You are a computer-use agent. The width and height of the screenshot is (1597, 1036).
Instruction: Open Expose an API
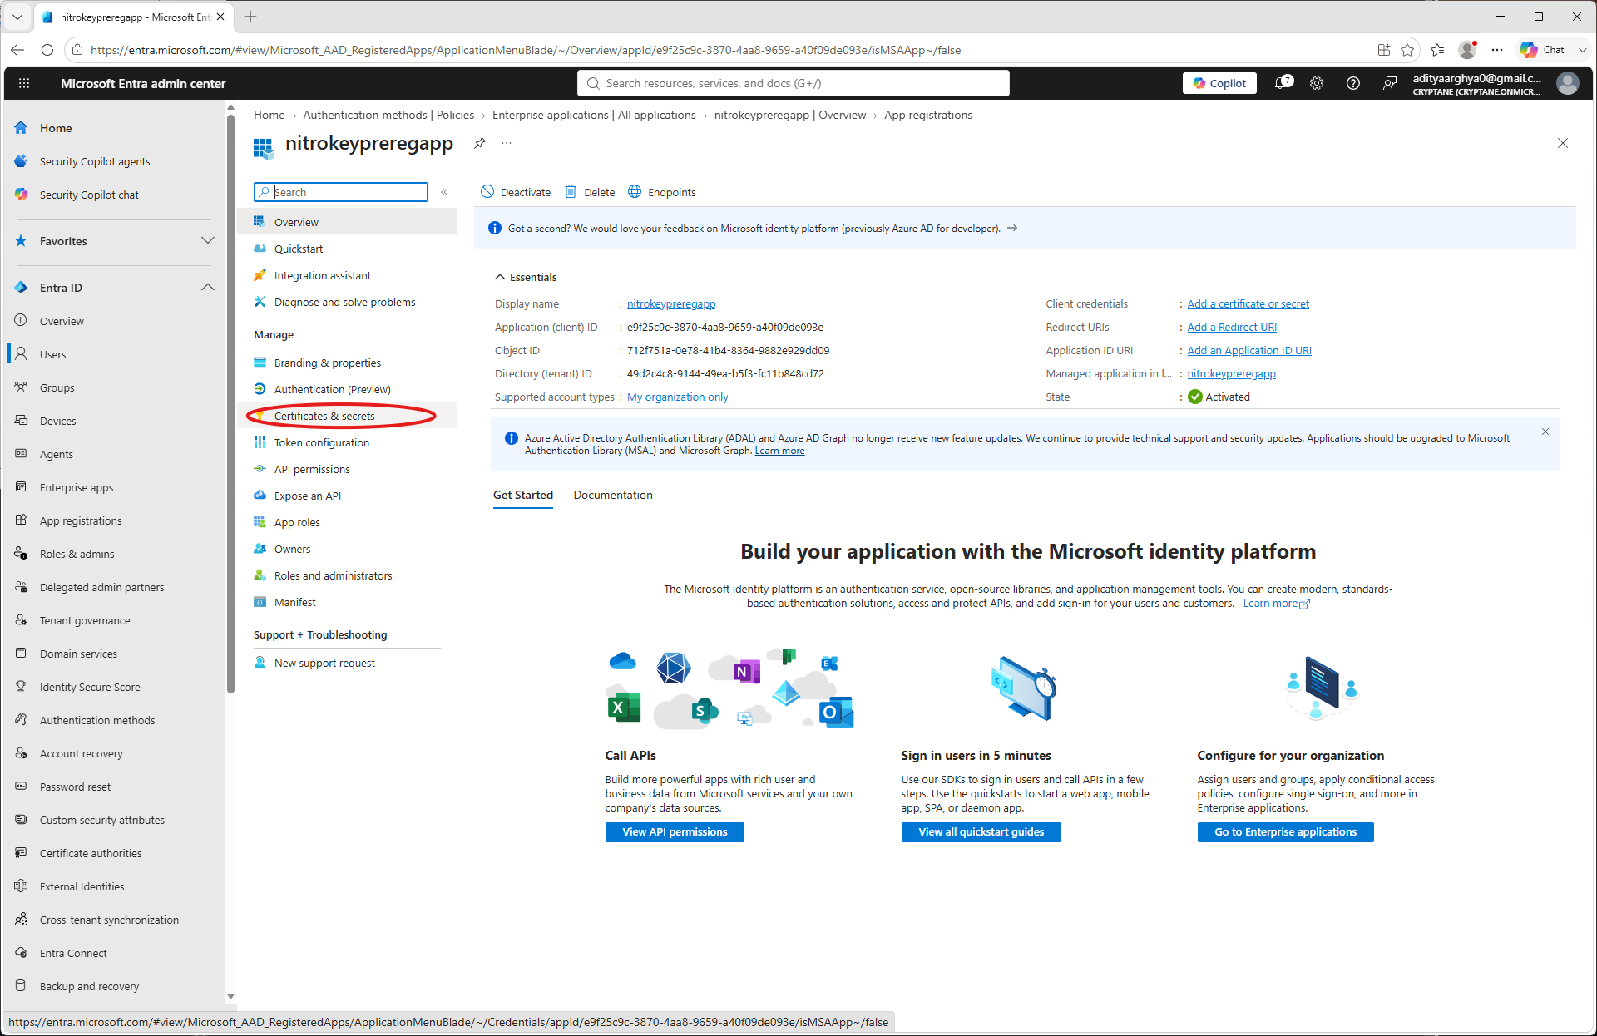click(348, 496)
